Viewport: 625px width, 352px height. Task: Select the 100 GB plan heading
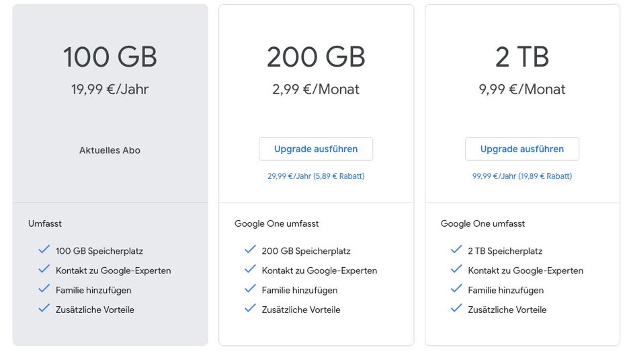click(x=110, y=57)
